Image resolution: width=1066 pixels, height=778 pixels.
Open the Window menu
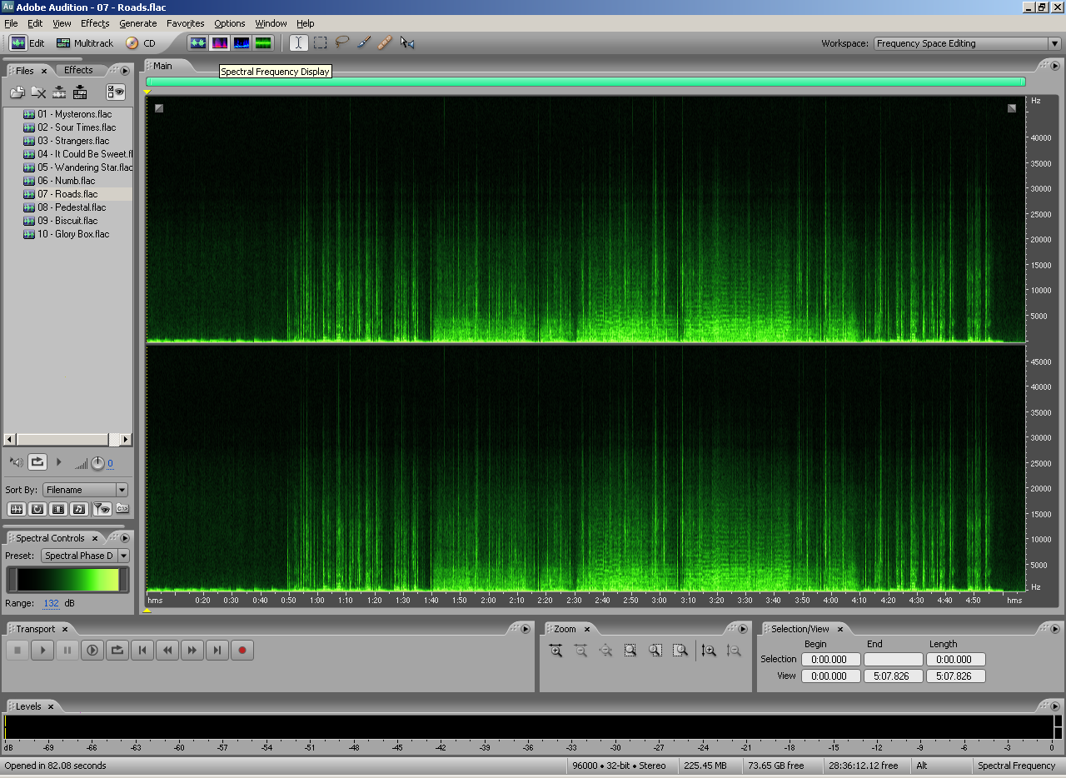(x=271, y=23)
